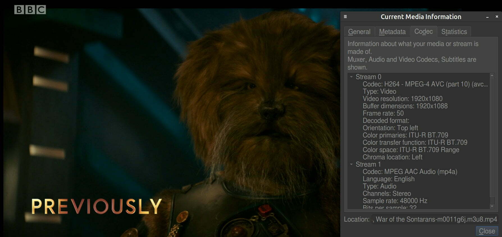Select 'Language: English' row

point(419,179)
